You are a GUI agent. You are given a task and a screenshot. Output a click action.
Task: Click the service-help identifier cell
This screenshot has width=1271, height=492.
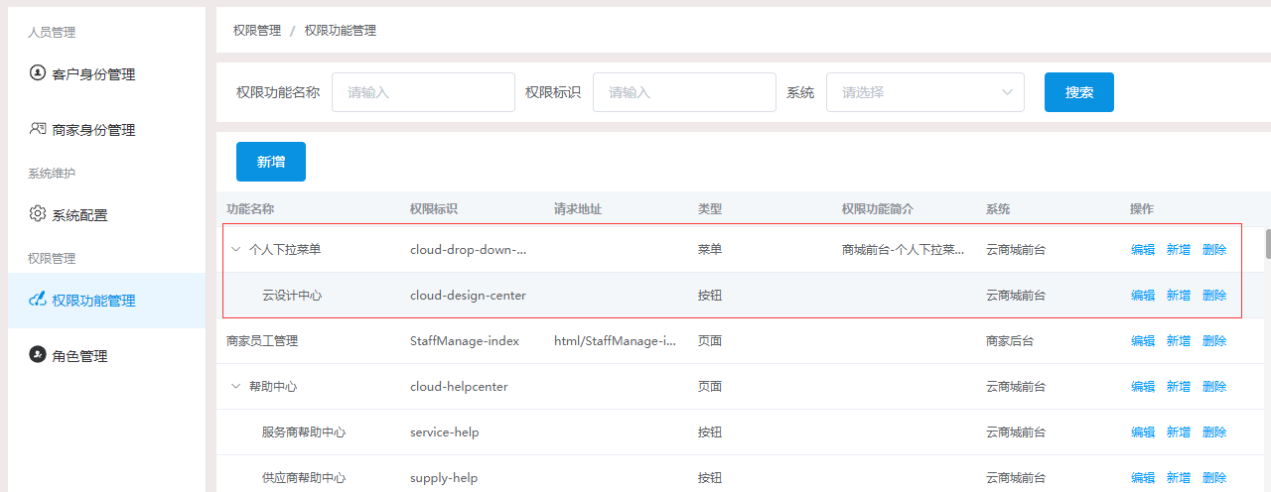(x=444, y=432)
